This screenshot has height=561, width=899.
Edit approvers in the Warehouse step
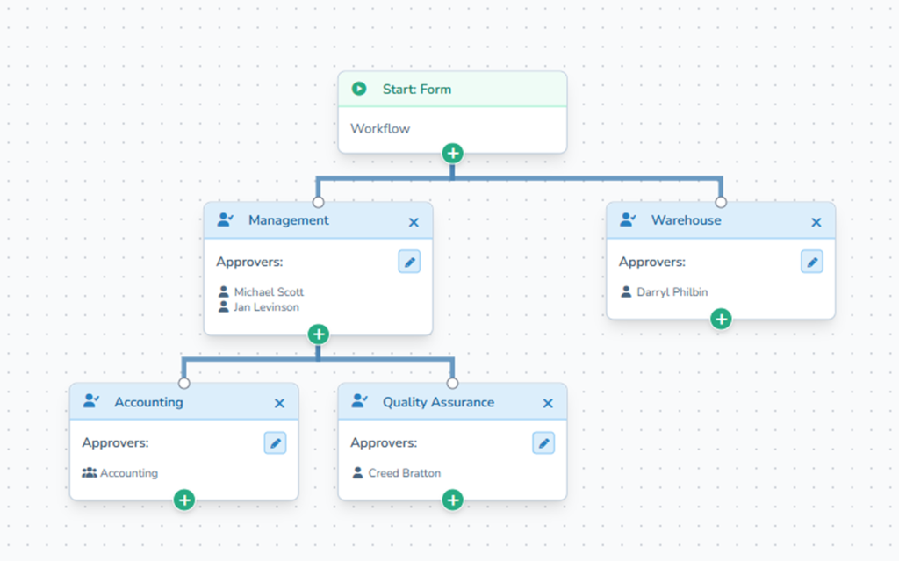812,263
